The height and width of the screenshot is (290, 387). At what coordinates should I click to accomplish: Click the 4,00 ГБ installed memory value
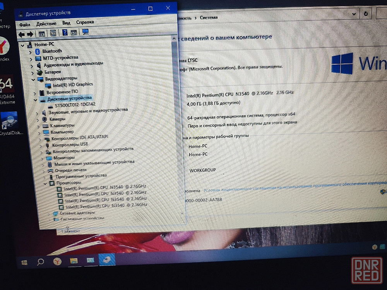(213, 103)
